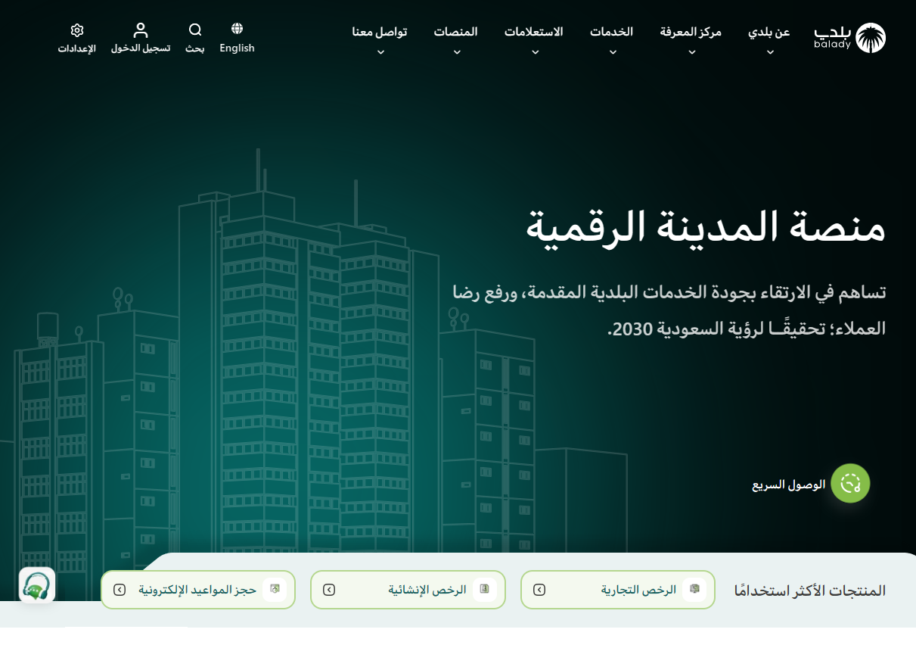This screenshot has height=645, width=916.
Task: Click the globe language icon
Action: (237, 29)
